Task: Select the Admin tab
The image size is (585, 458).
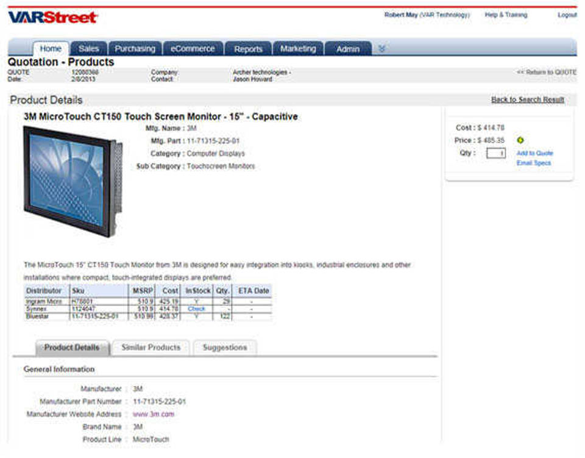Action: click(348, 49)
